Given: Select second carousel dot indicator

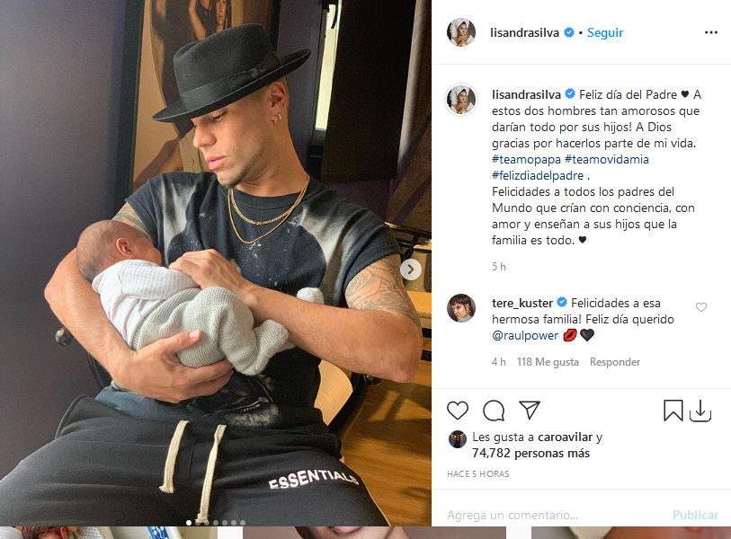Looking at the screenshot, I should pos(198,523).
